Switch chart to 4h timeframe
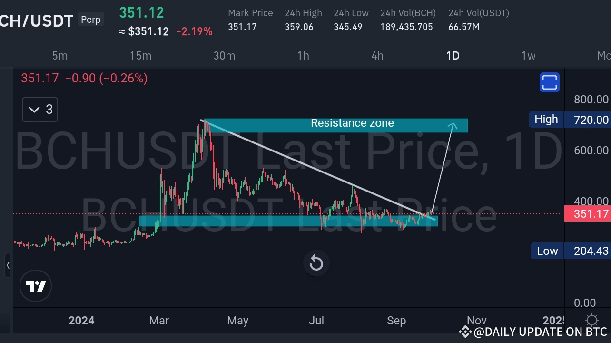Image resolution: width=611 pixels, height=343 pixels. pyautogui.click(x=377, y=56)
